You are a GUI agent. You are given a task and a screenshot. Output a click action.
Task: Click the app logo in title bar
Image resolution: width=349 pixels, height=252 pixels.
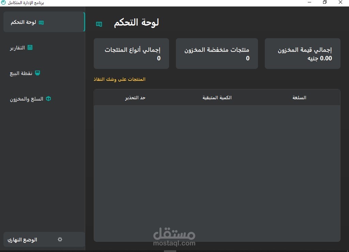pyautogui.click(x=3, y=3)
